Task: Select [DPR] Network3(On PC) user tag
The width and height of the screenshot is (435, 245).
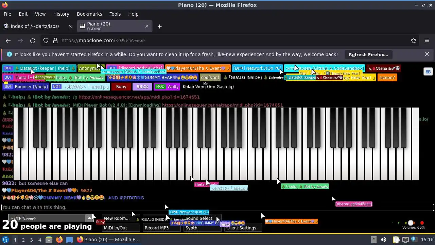Action: click(257, 68)
